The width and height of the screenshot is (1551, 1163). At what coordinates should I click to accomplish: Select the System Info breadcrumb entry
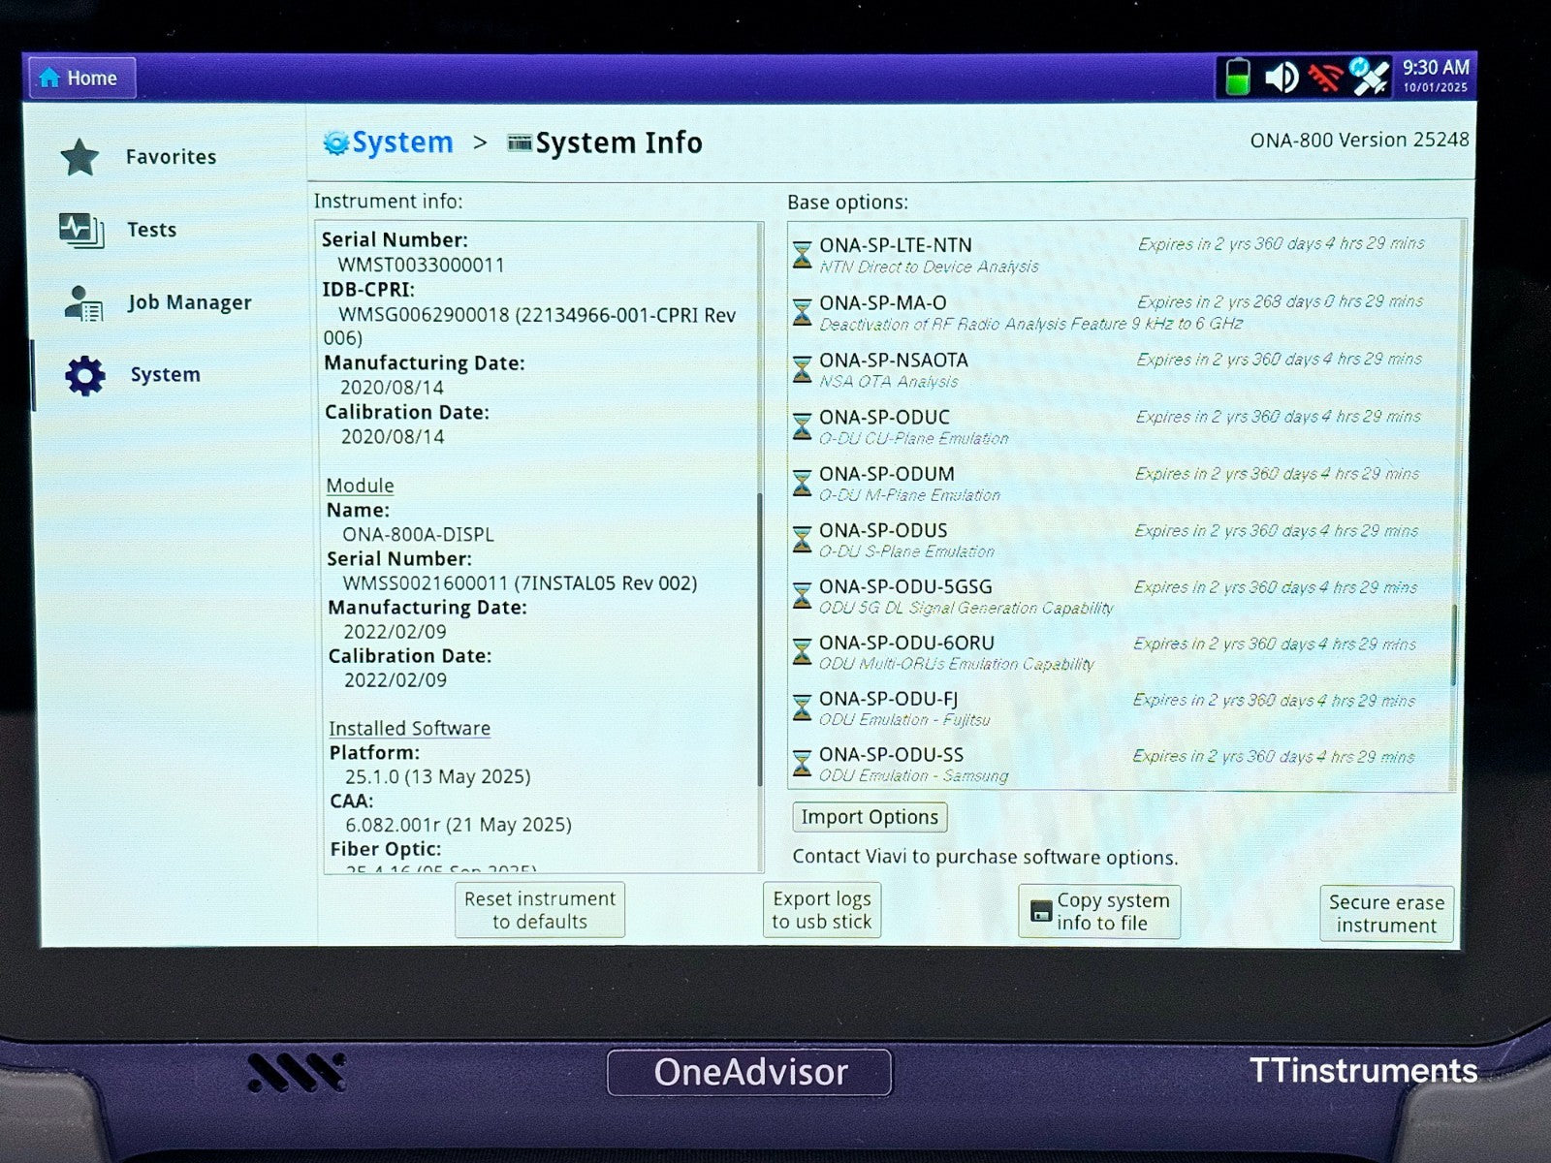[x=618, y=142]
